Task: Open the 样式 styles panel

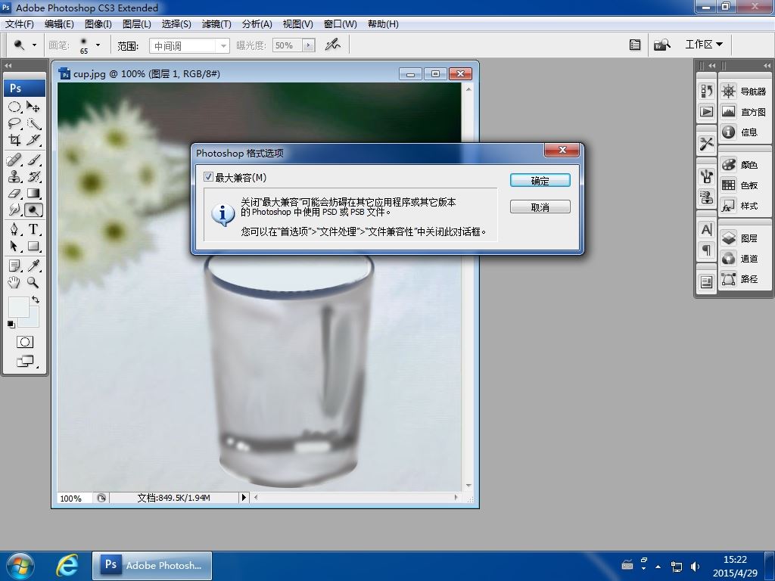Action: (x=744, y=206)
